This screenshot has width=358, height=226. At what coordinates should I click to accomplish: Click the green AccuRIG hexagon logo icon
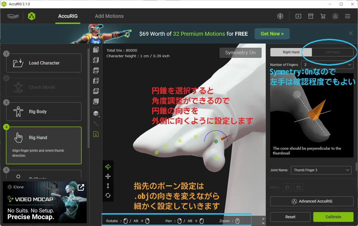point(32,16)
